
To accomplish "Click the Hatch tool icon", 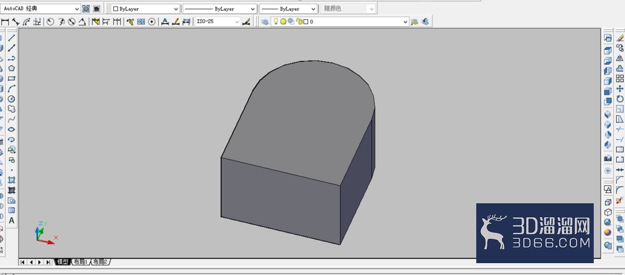I will click(x=11, y=180).
